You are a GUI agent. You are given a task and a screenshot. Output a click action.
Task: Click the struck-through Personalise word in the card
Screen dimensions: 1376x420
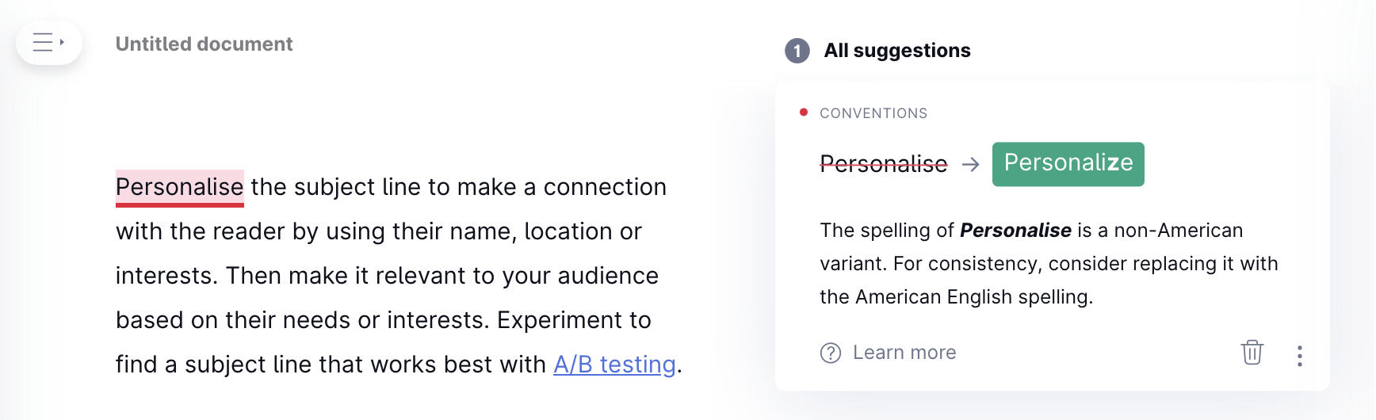[884, 164]
